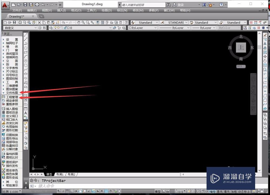The width and height of the screenshot is (270, 195).
Task: Toggle the 填充 status bar button
Action: 227,191
